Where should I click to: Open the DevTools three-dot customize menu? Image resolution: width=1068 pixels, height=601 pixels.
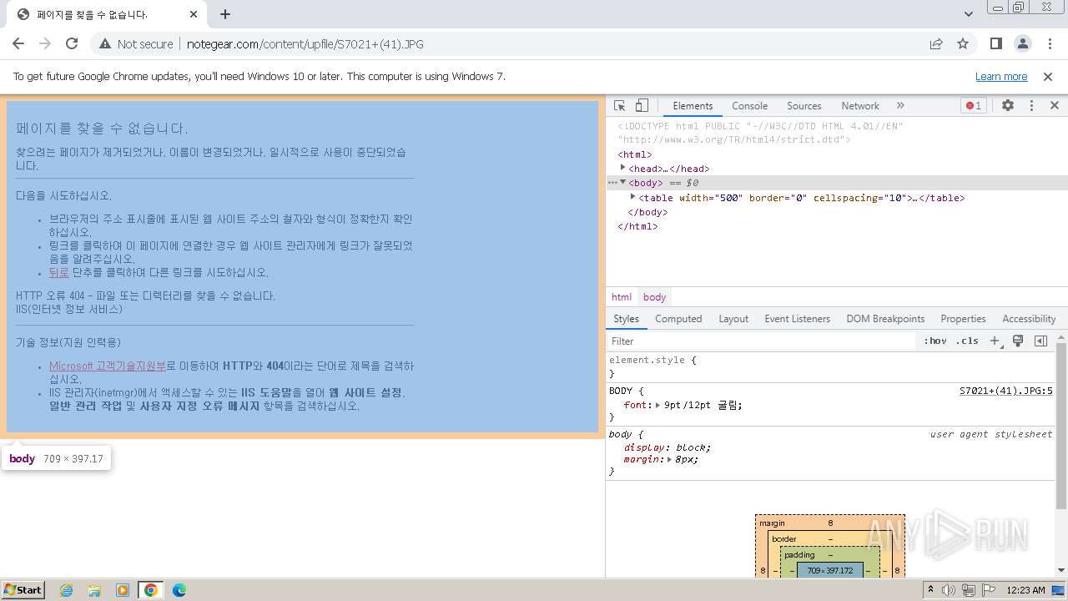point(1031,105)
